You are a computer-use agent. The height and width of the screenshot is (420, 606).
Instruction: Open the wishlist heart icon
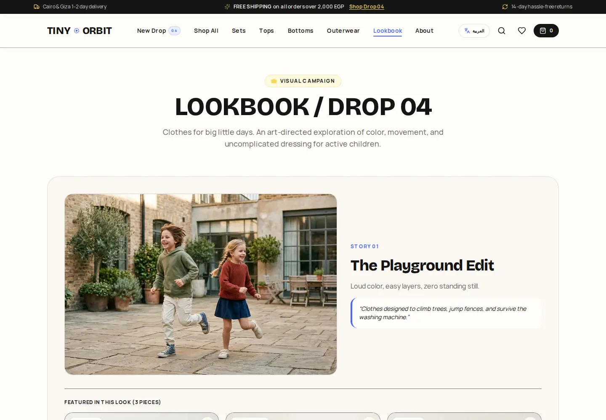pyautogui.click(x=522, y=31)
